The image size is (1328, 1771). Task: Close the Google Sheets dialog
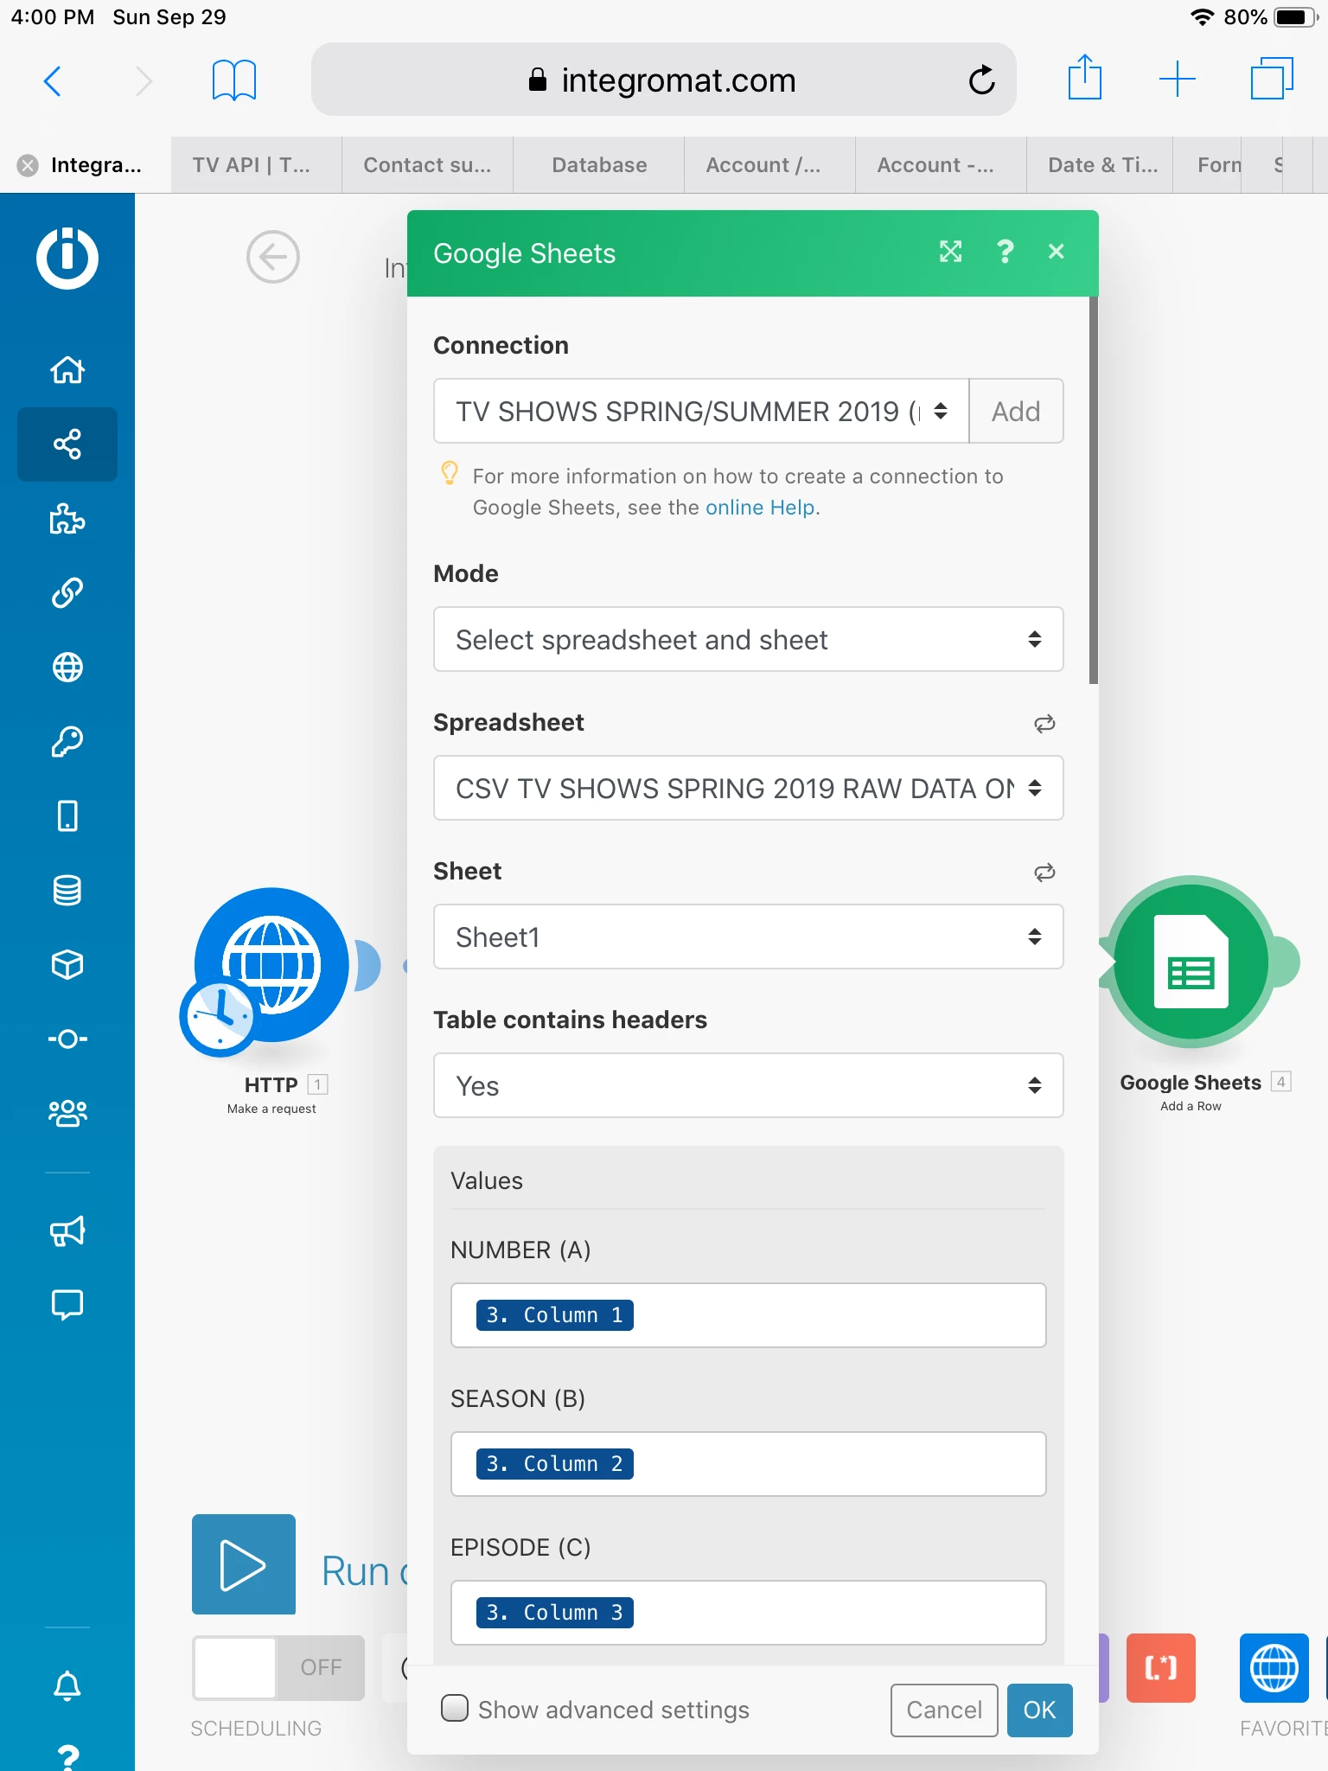(x=1056, y=252)
